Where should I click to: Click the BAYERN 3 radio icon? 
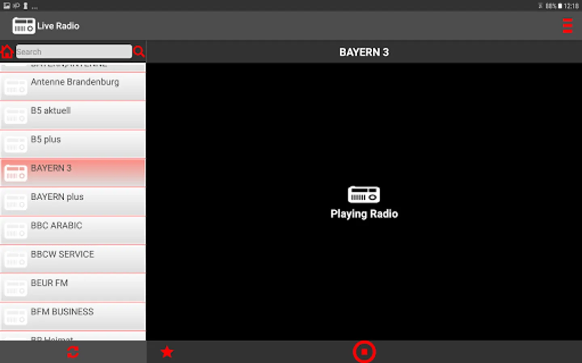pyautogui.click(x=16, y=173)
